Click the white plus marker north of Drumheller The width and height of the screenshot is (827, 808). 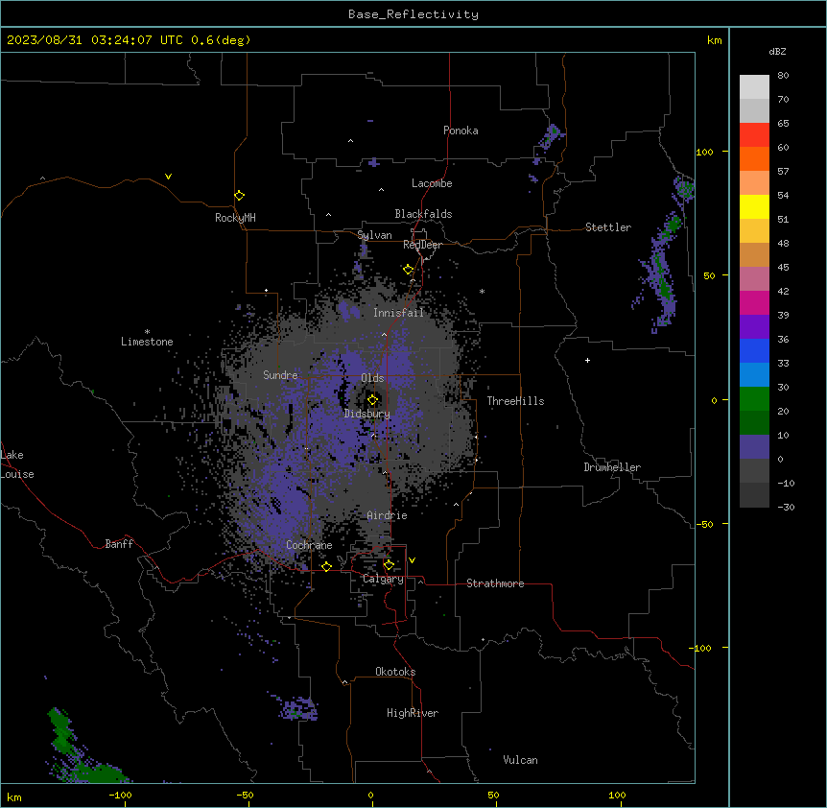(x=587, y=360)
